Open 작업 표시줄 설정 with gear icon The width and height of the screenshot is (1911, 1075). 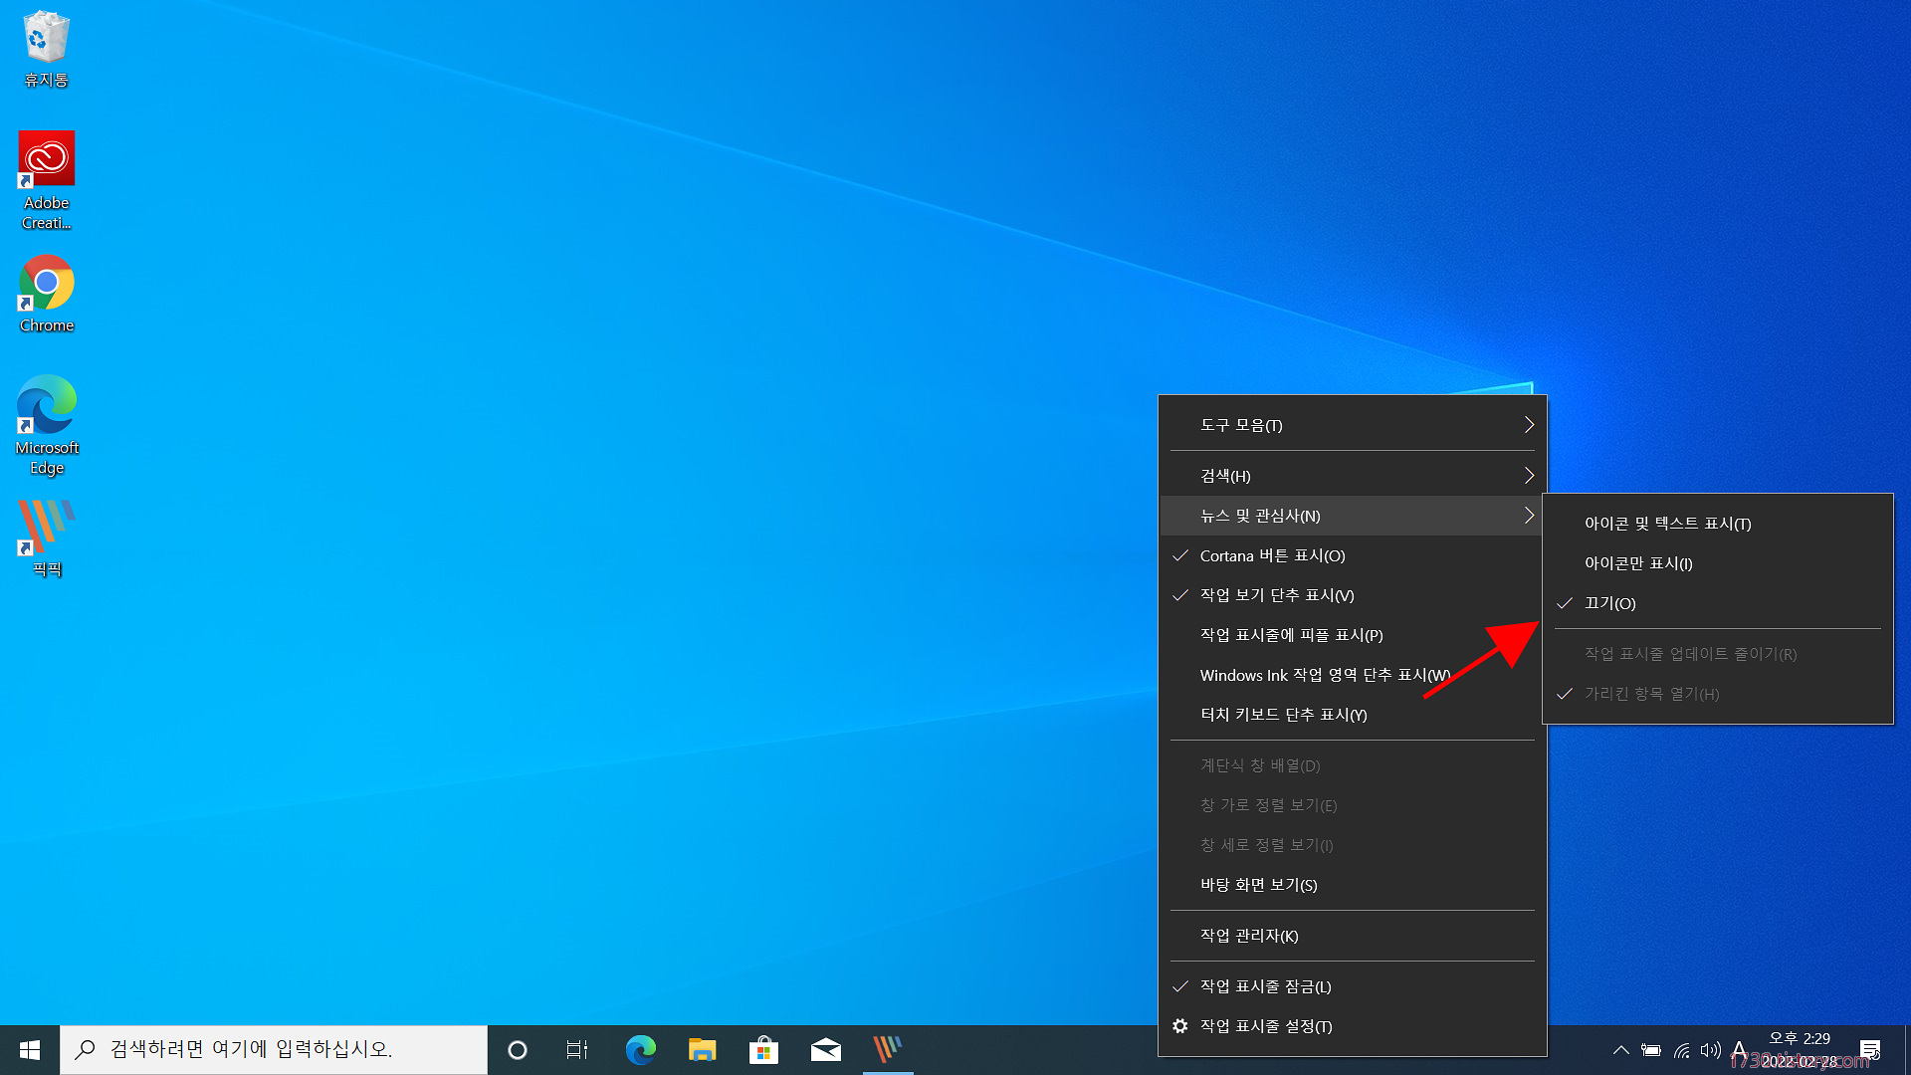1265,1026
